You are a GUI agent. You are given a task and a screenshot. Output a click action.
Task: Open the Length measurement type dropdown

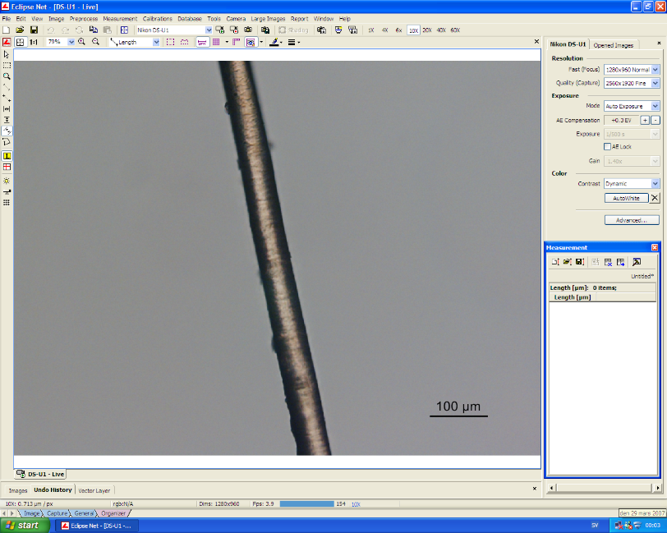point(156,42)
